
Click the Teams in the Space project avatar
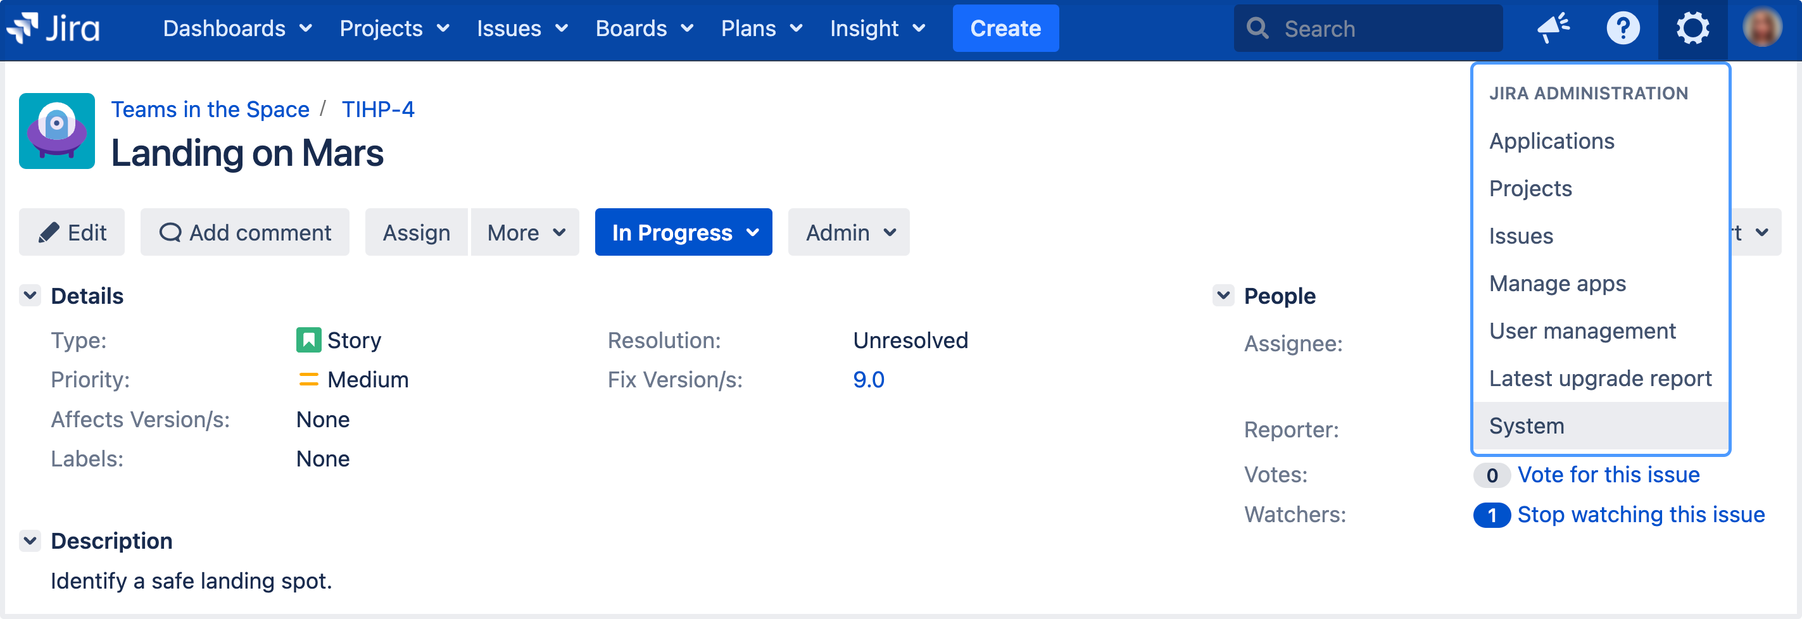56,132
